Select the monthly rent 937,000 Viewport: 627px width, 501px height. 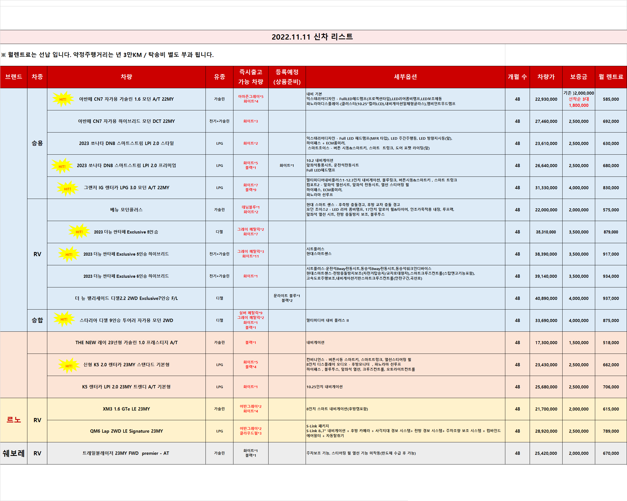tap(611, 298)
